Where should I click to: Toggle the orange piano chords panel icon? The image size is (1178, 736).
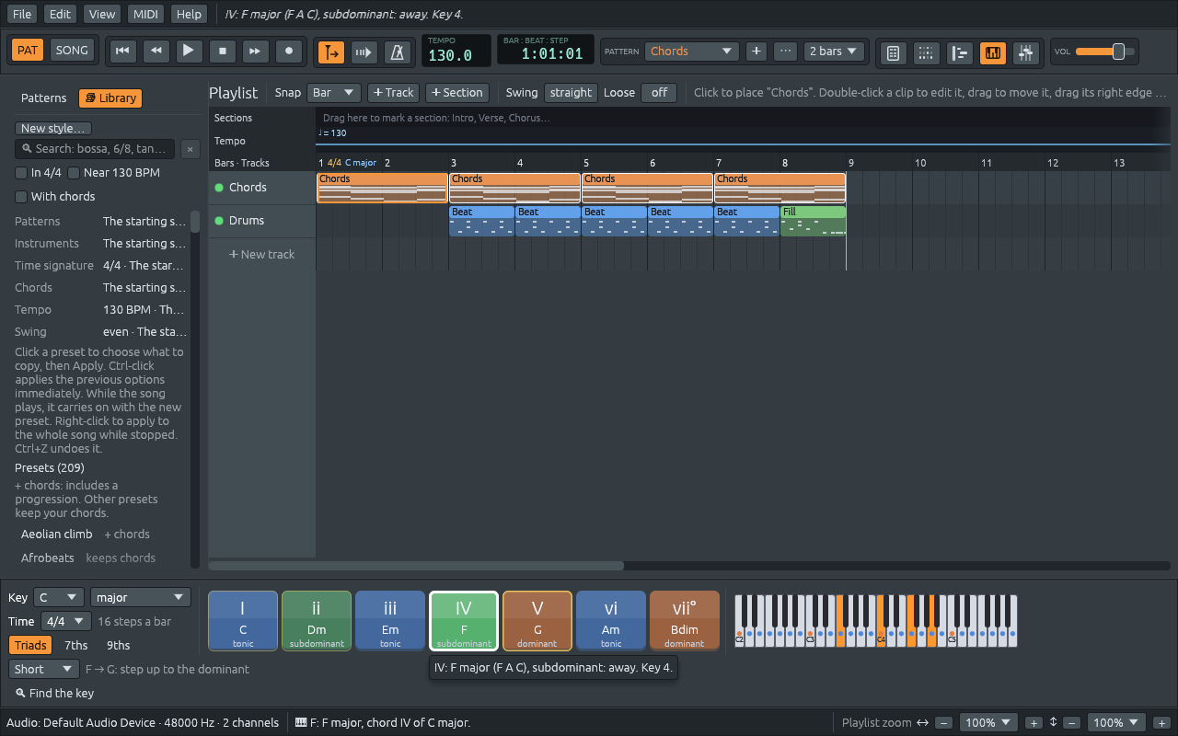(x=993, y=52)
